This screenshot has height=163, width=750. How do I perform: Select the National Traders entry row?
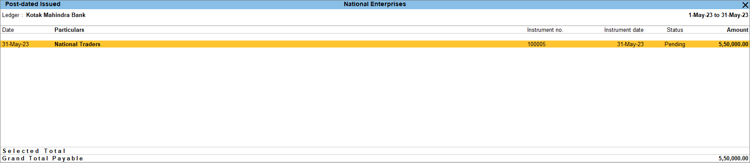pyautogui.click(x=375, y=44)
